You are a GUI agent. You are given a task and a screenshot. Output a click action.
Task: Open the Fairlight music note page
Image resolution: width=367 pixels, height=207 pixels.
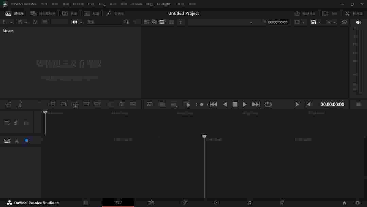pyautogui.click(x=249, y=203)
